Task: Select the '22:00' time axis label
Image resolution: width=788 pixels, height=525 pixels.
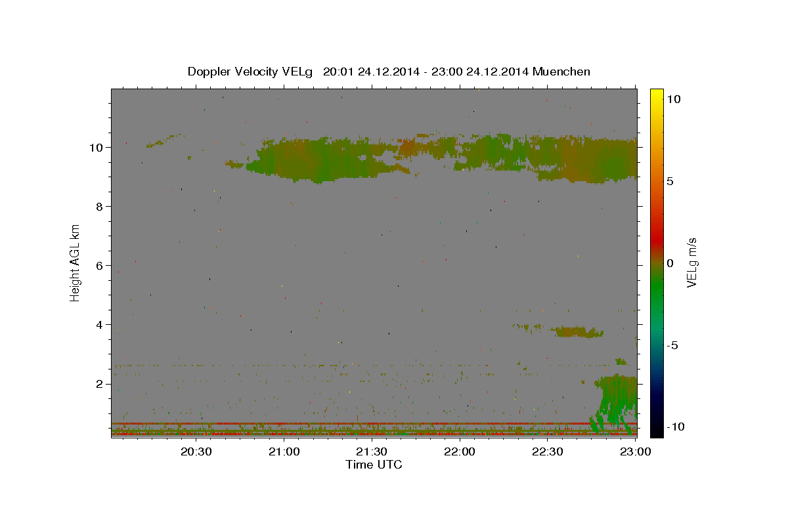Action: (x=460, y=451)
